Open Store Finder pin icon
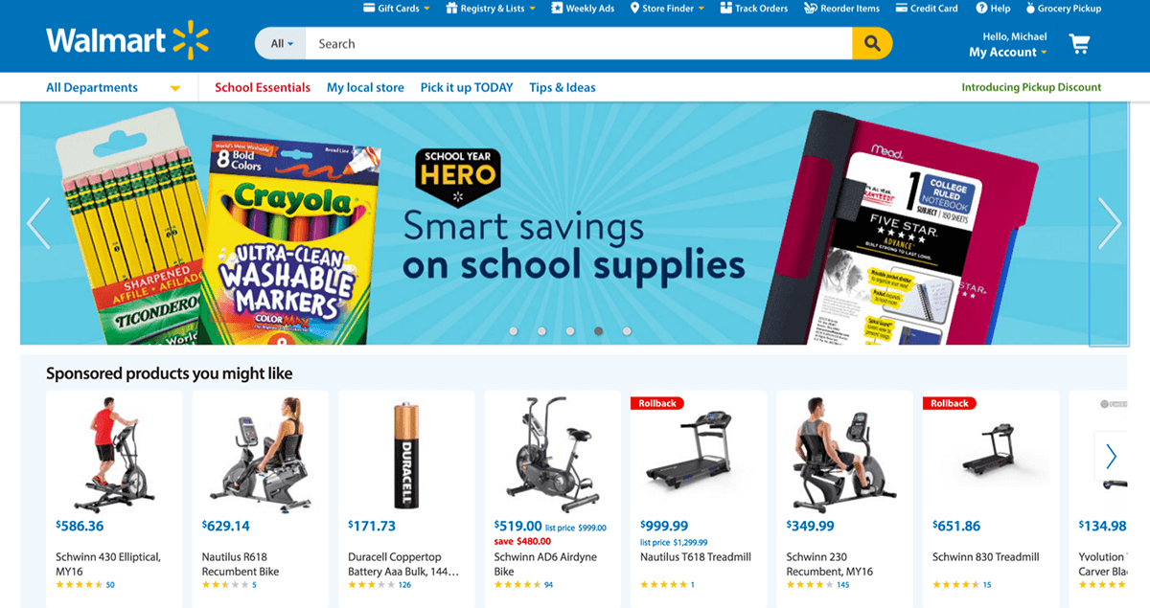 (634, 9)
